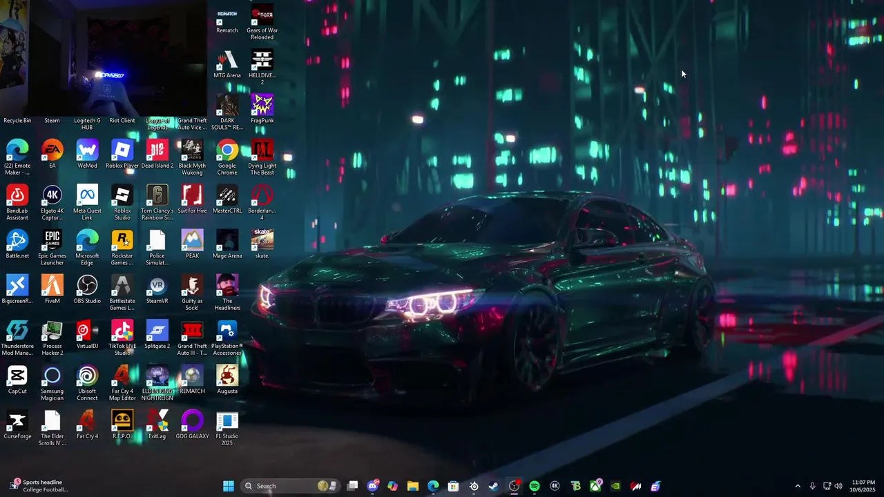Click the taskbar Search box
Viewport: 884px width, 497px height.
tap(290, 486)
